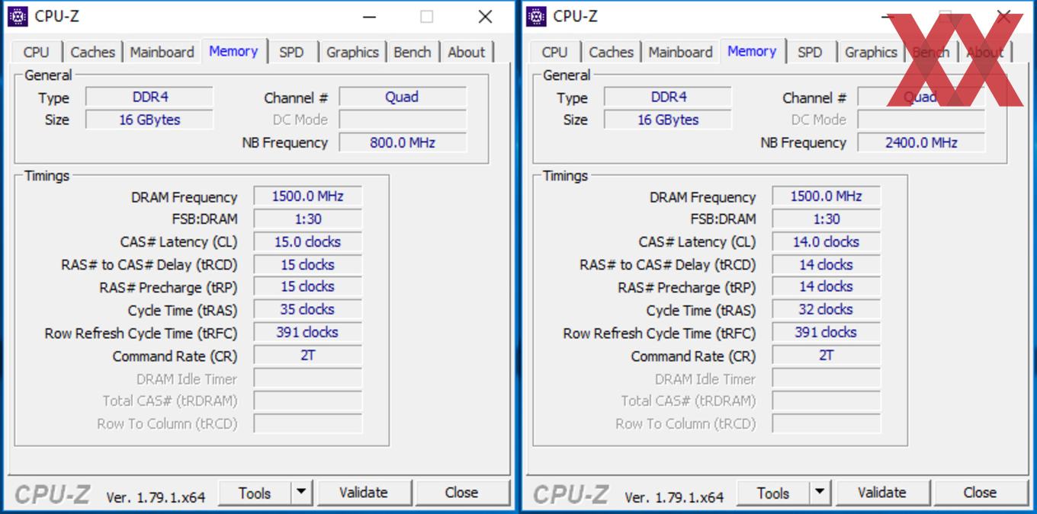This screenshot has height=514, width=1037.
Task: Click tRFC value 391 clocks in right window
Action: (826, 333)
